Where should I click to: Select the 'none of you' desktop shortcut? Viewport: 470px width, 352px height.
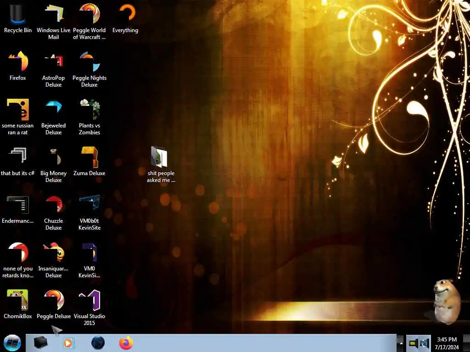click(18, 260)
